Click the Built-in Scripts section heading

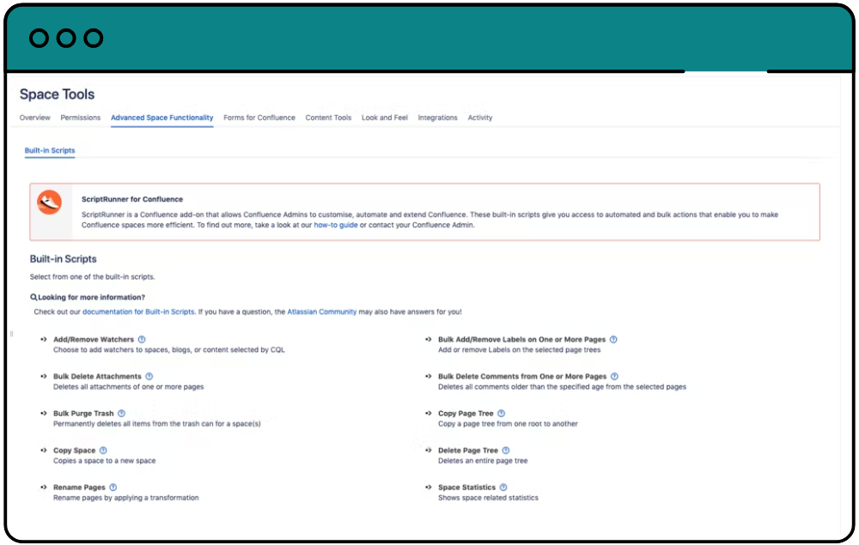(63, 259)
